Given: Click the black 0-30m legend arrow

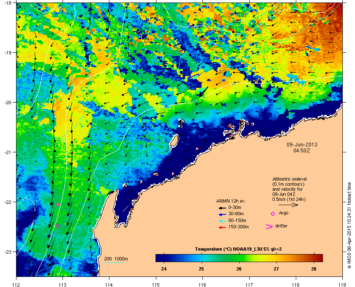Looking at the screenshot, I should (222, 208).
